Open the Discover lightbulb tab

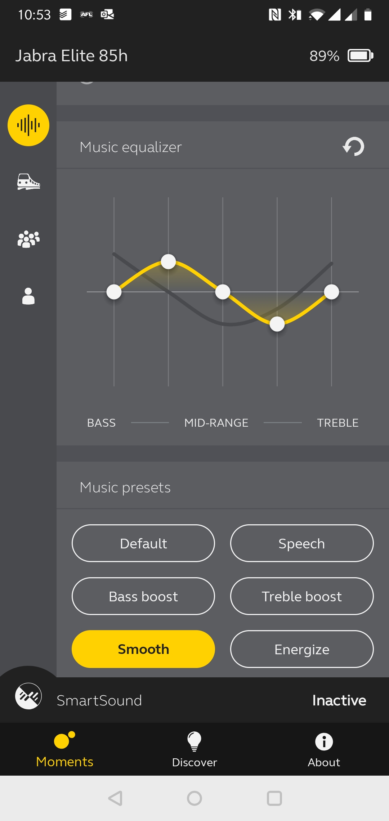click(x=194, y=749)
